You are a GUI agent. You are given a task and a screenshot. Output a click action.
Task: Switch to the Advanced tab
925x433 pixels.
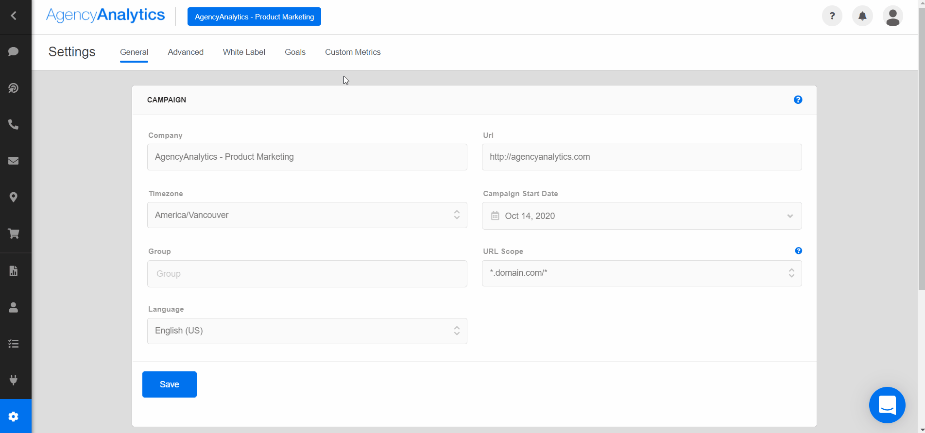[186, 52]
